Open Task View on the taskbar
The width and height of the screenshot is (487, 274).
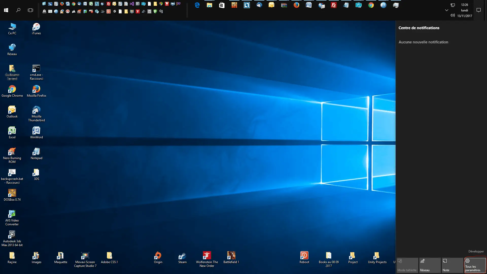coord(30,10)
